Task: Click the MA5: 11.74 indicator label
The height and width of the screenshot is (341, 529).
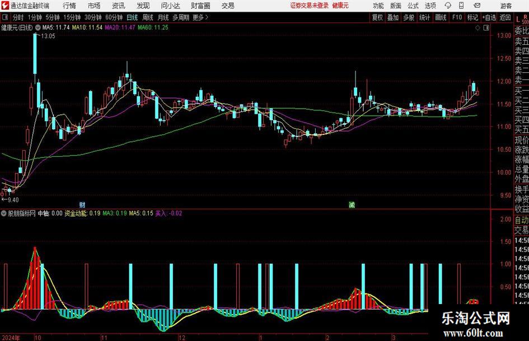Action: 56,27
